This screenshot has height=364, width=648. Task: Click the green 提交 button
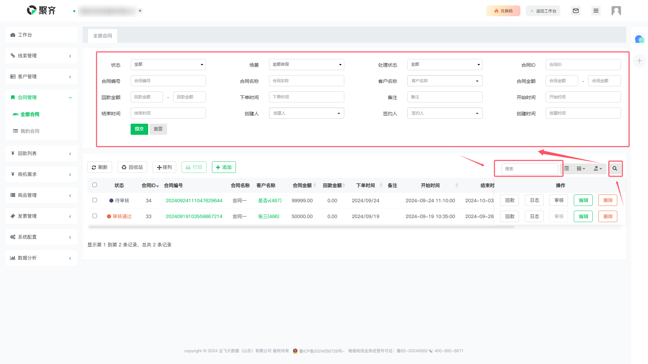tap(139, 129)
